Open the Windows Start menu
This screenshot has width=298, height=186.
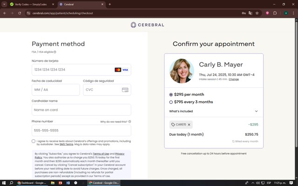pyautogui.click(x=4, y=183)
